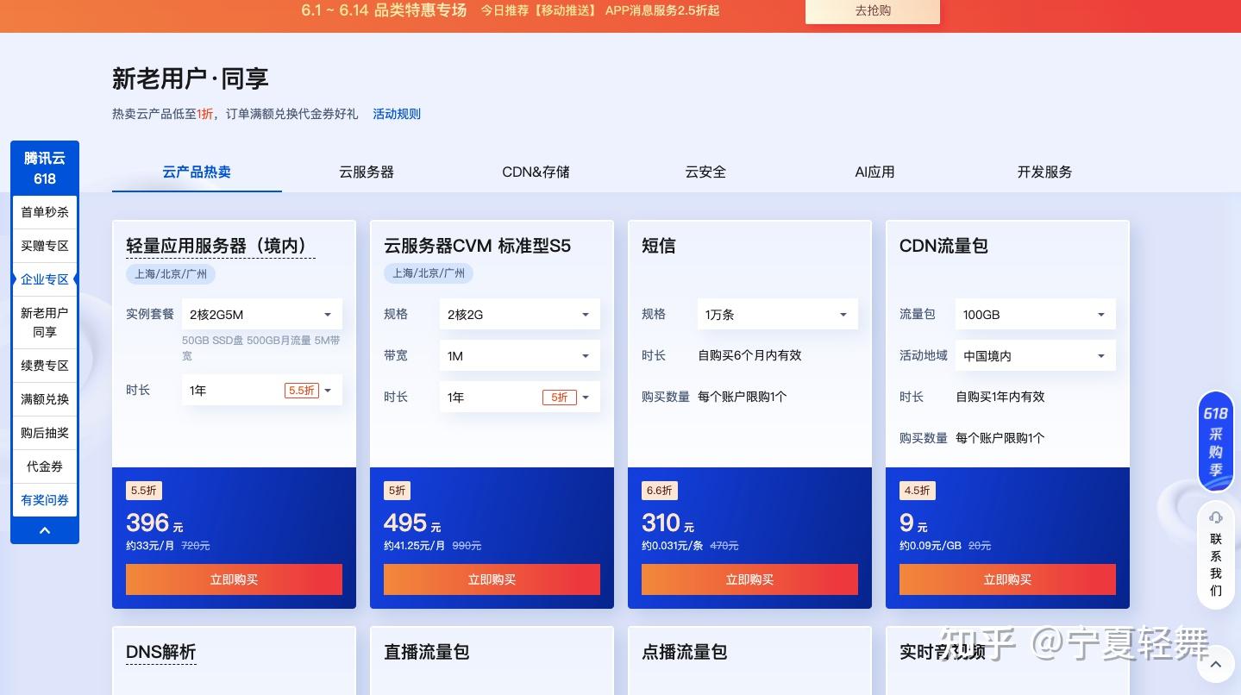Open 有奖问券 in the sidebar
The width and height of the screenshot is (1241, 695).
45,500
